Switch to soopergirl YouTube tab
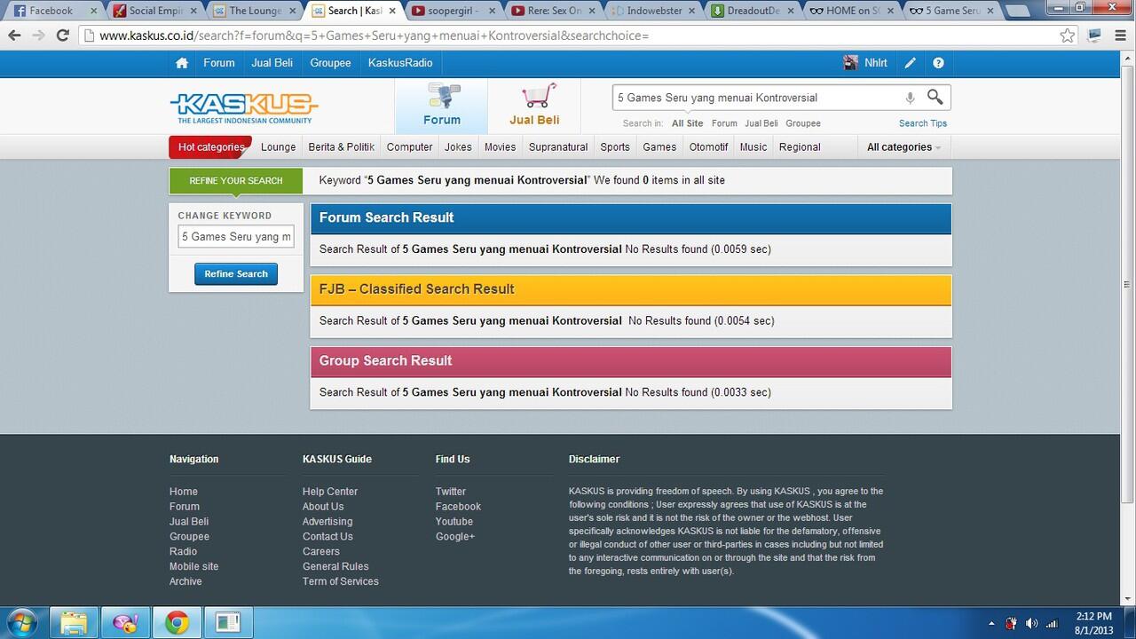The height and width of the screenshot is (639, 1136). tap(453, 11)
